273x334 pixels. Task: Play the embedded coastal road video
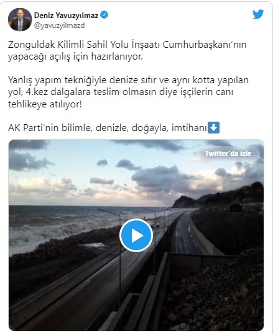tap(136, 235)
